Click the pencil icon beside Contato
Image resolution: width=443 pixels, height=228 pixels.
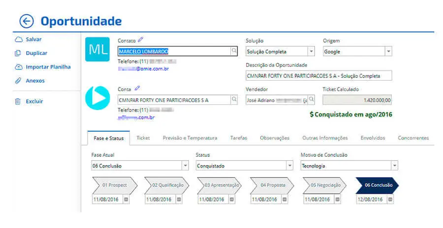click(x=140, y=40)
